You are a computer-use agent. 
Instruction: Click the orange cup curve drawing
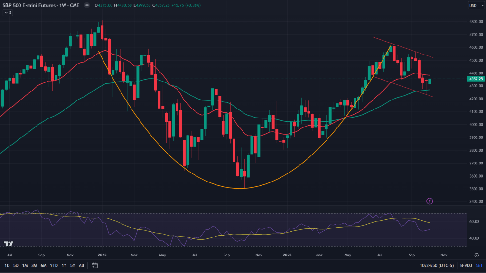(x=242, y=188)
